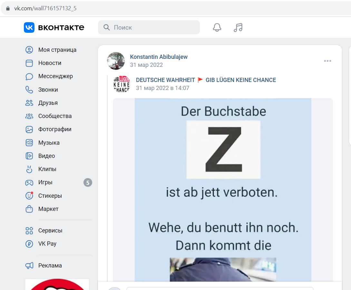Open VK Pay label
Viewport: 351px width, 290px height.
tap(47, 244)
